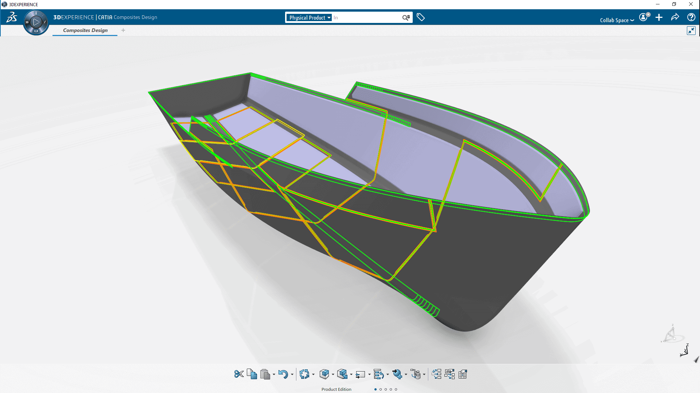The height and width of the screenshot is (393, 700).
Task: Select the Tag bookmark icon
Action: tap(420, 17)
